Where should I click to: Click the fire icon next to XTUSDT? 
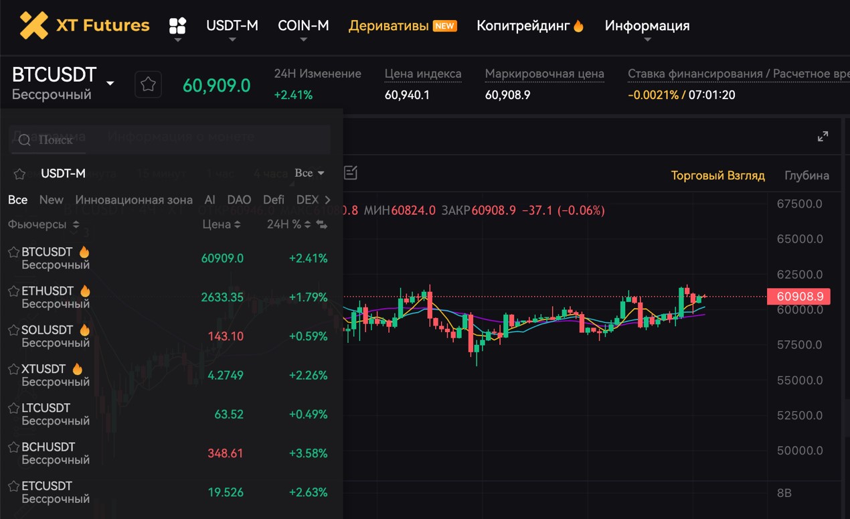click(x=77, y=369)
